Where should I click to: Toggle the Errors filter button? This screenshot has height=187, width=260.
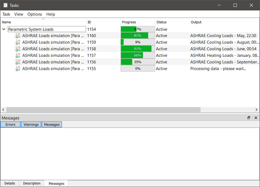(x=10, y=124)
